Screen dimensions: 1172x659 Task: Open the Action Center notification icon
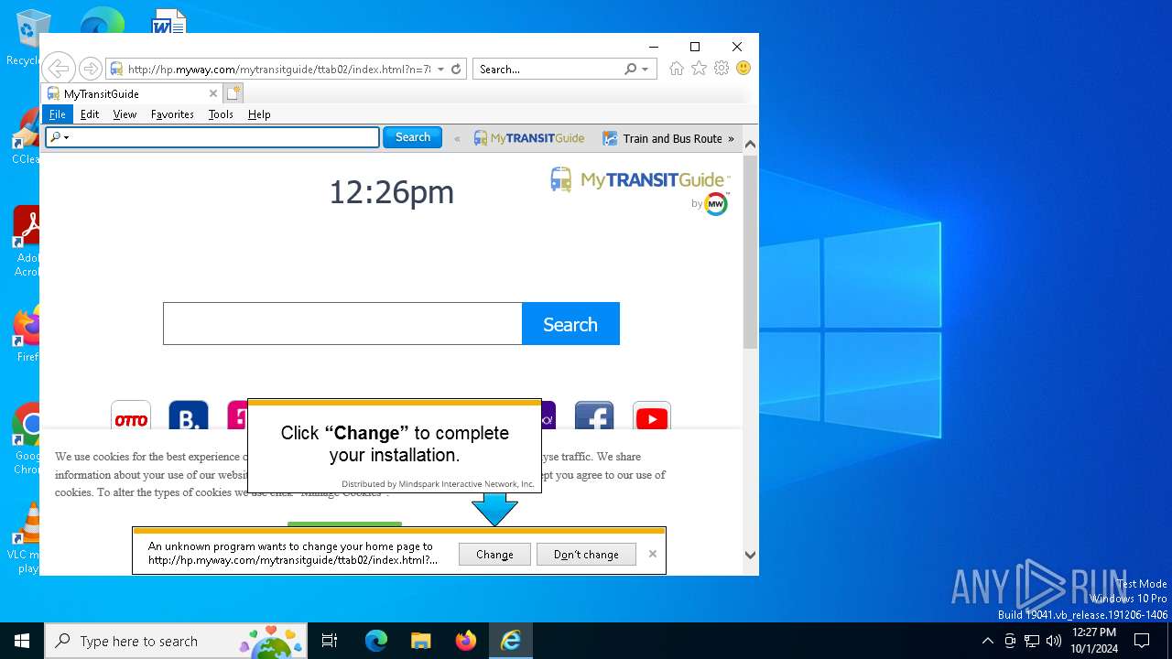(x=1142, y=641)
